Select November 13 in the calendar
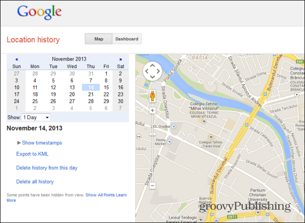This screenshot has width=305, height=223. (72, 88)
